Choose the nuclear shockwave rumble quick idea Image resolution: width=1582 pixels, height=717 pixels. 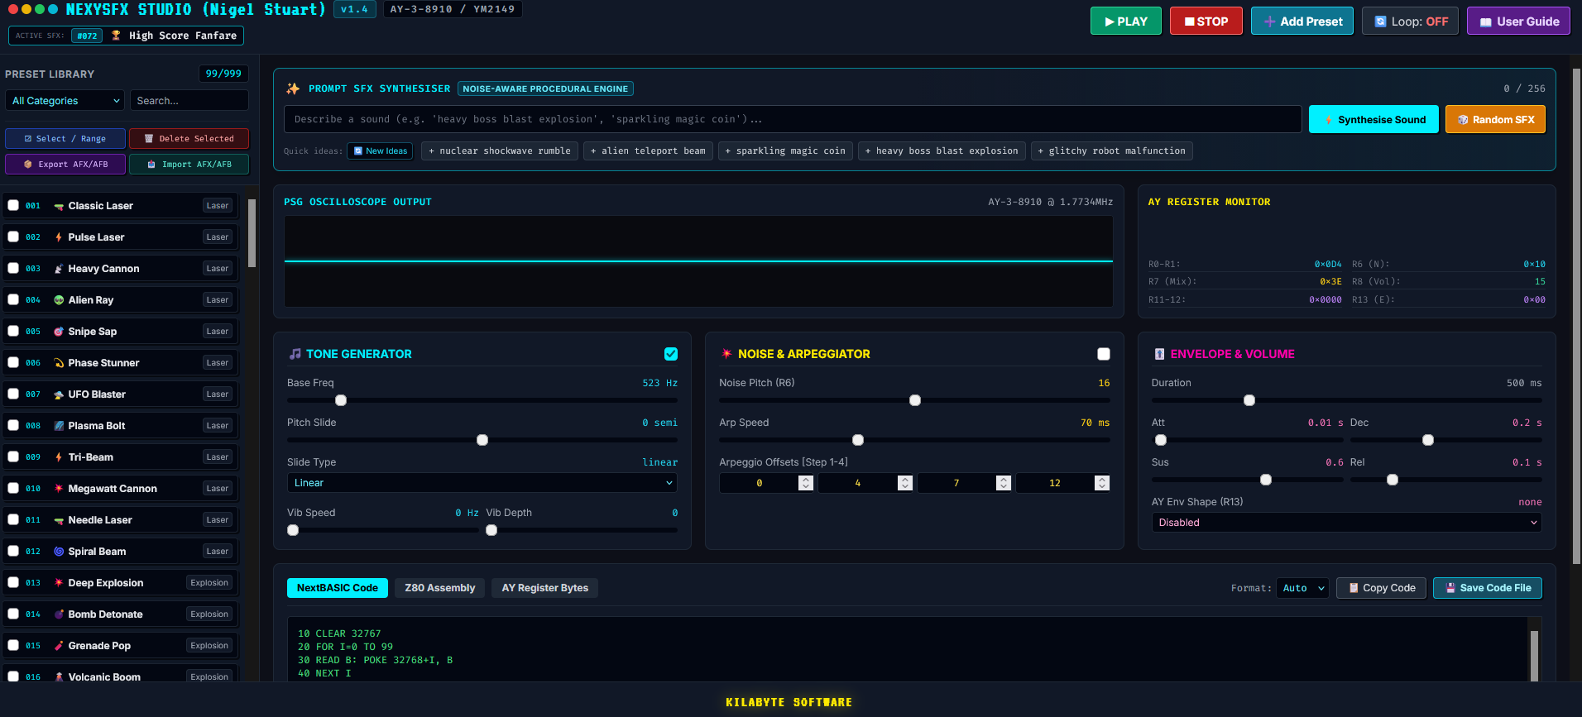500,151
